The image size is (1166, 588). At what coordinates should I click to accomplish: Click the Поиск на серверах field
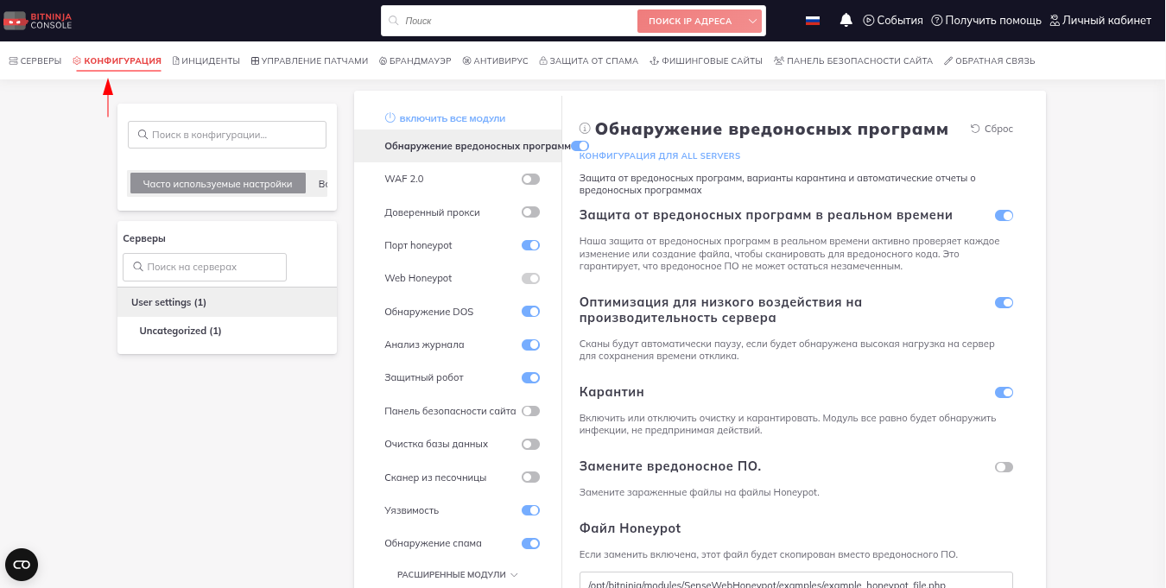pyautogui.click(x=205, y=267)
